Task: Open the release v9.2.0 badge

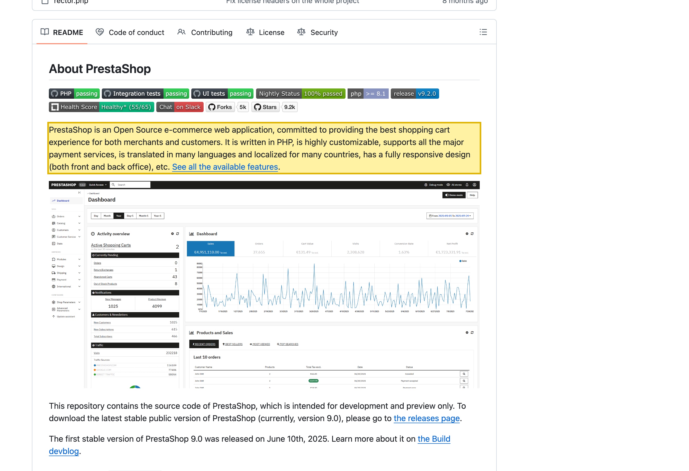Action: tap(415, 94)
